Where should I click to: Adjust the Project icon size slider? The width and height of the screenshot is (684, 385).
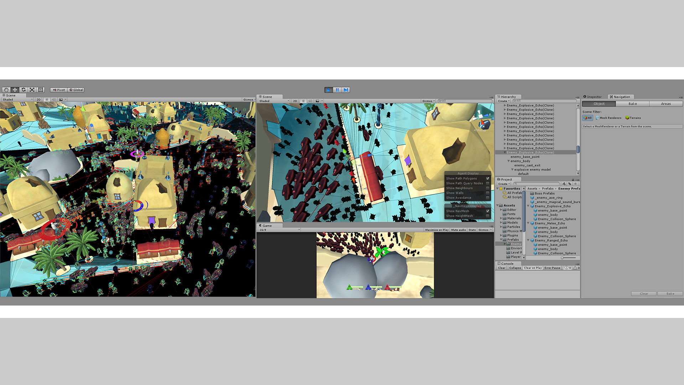pyautogui.click(x=563, y=258)
